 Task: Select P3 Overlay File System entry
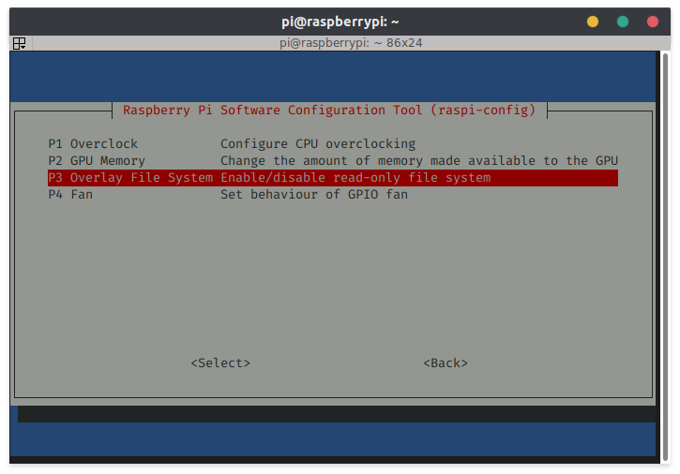[333, 178]
